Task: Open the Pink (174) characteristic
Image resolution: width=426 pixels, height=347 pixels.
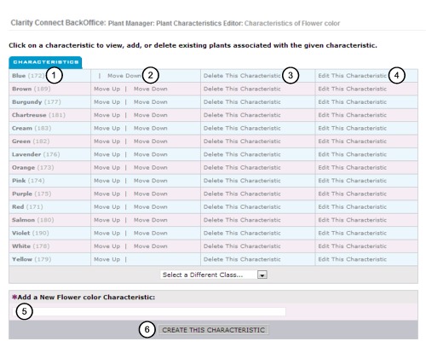Action: [28, 181]
